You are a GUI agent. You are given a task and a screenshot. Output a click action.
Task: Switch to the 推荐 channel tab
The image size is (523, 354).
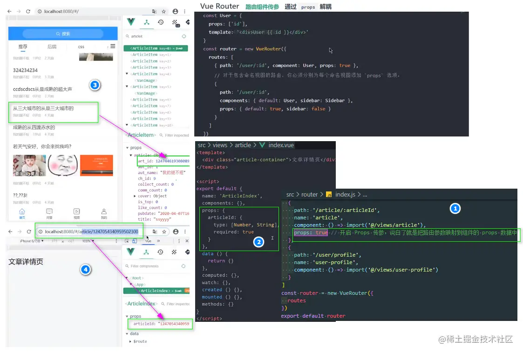[23, 47]
